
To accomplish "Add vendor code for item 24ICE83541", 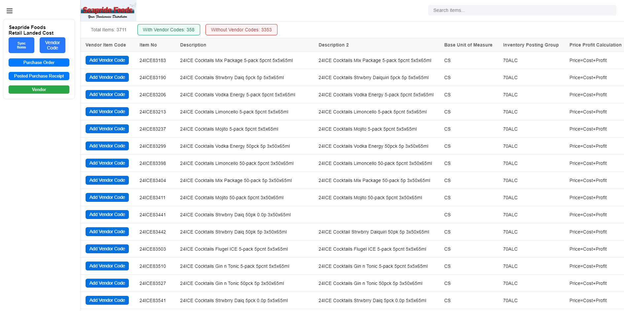I will tap(107, 300).
